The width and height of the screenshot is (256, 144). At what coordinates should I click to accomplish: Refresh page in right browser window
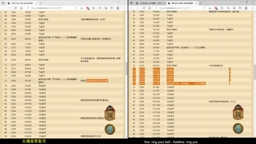(x=144, y=8)
